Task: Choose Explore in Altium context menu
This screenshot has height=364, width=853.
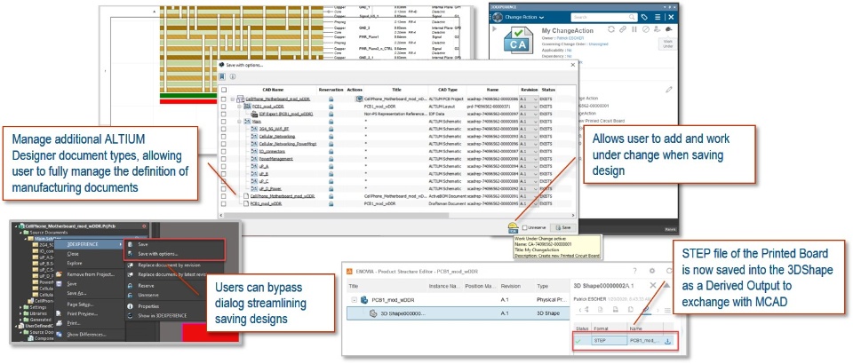Action: (74, 263)
